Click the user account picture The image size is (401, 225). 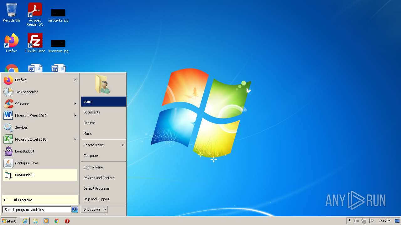[x=103, y=84]
